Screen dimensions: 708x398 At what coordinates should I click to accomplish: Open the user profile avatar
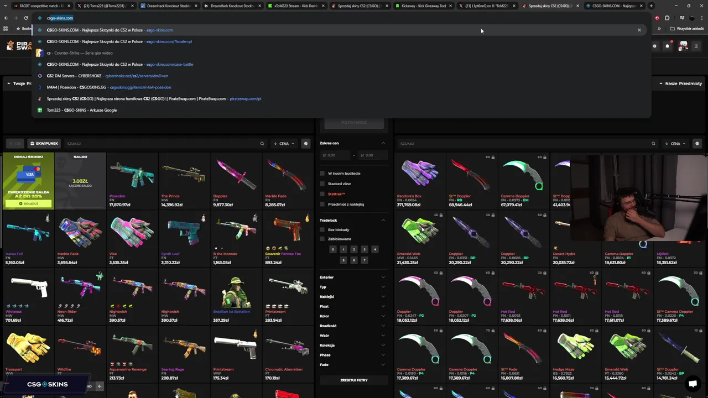click(x=683, y=46)
